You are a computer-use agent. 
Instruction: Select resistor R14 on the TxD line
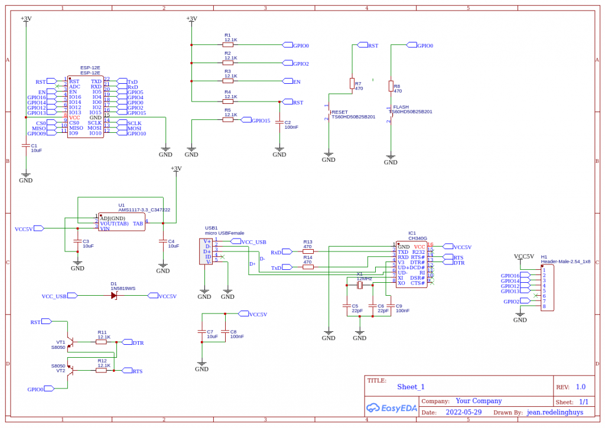pyautogui.click(x=308, y=267)
